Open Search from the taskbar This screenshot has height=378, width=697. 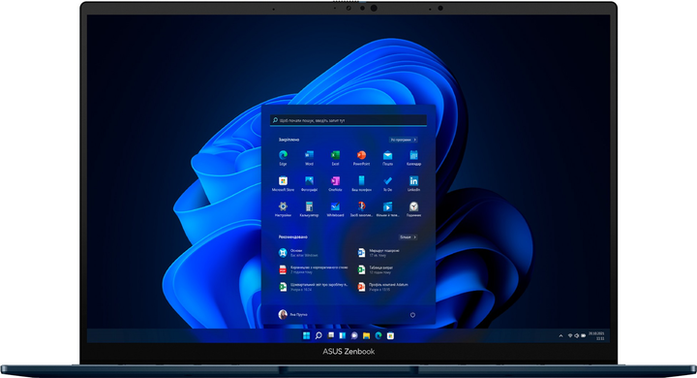318,335
